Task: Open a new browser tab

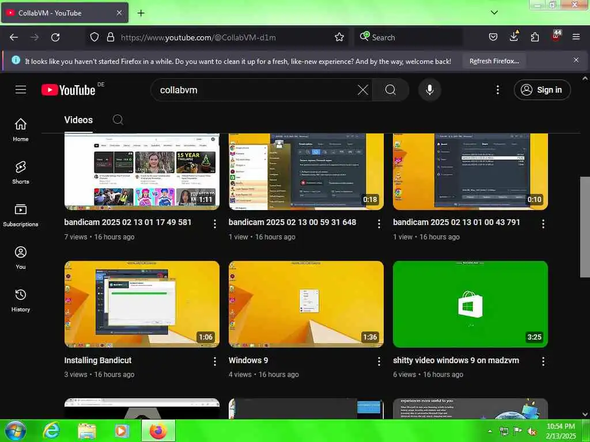Action: tap(141, 13)
